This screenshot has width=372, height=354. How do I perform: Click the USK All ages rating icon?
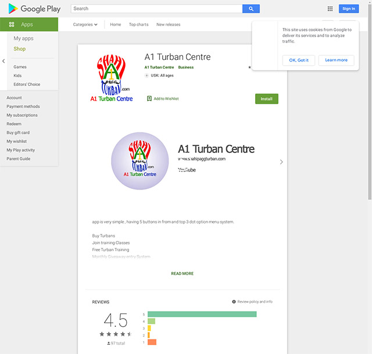pyautogui.click(x=146, y=76)
